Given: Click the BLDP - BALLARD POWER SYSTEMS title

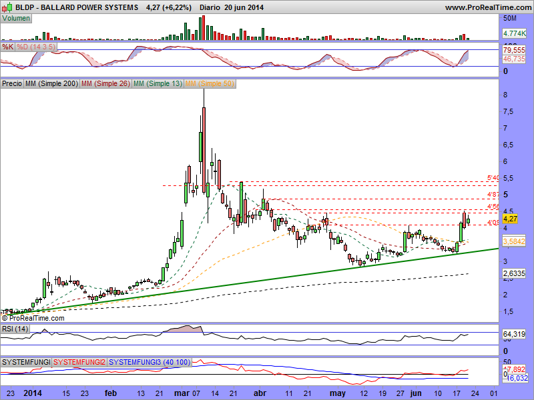Looking at the screenshot, I should tap(77, 7).
